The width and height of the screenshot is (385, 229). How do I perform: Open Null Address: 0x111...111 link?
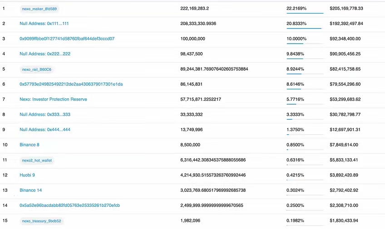[x=44, y=24]
